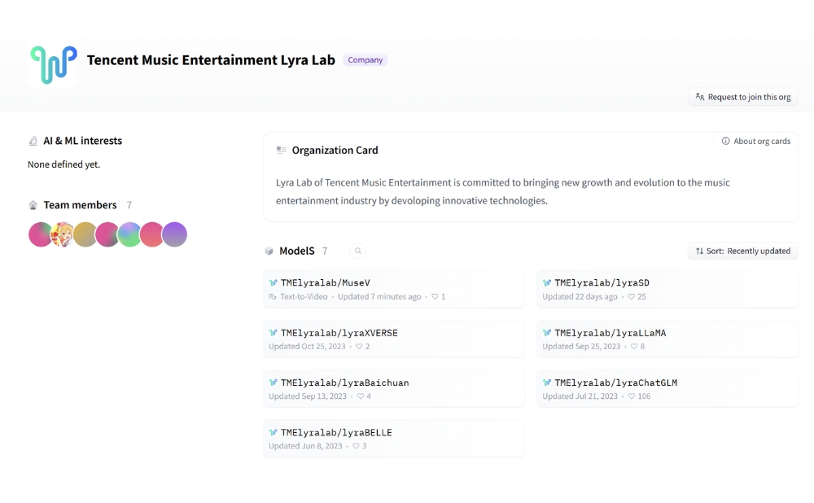The height and width of the screenshot is (503, 814).
Task: Click the org icon beside lyraXVERSE name
Action: tap(273, 333)
